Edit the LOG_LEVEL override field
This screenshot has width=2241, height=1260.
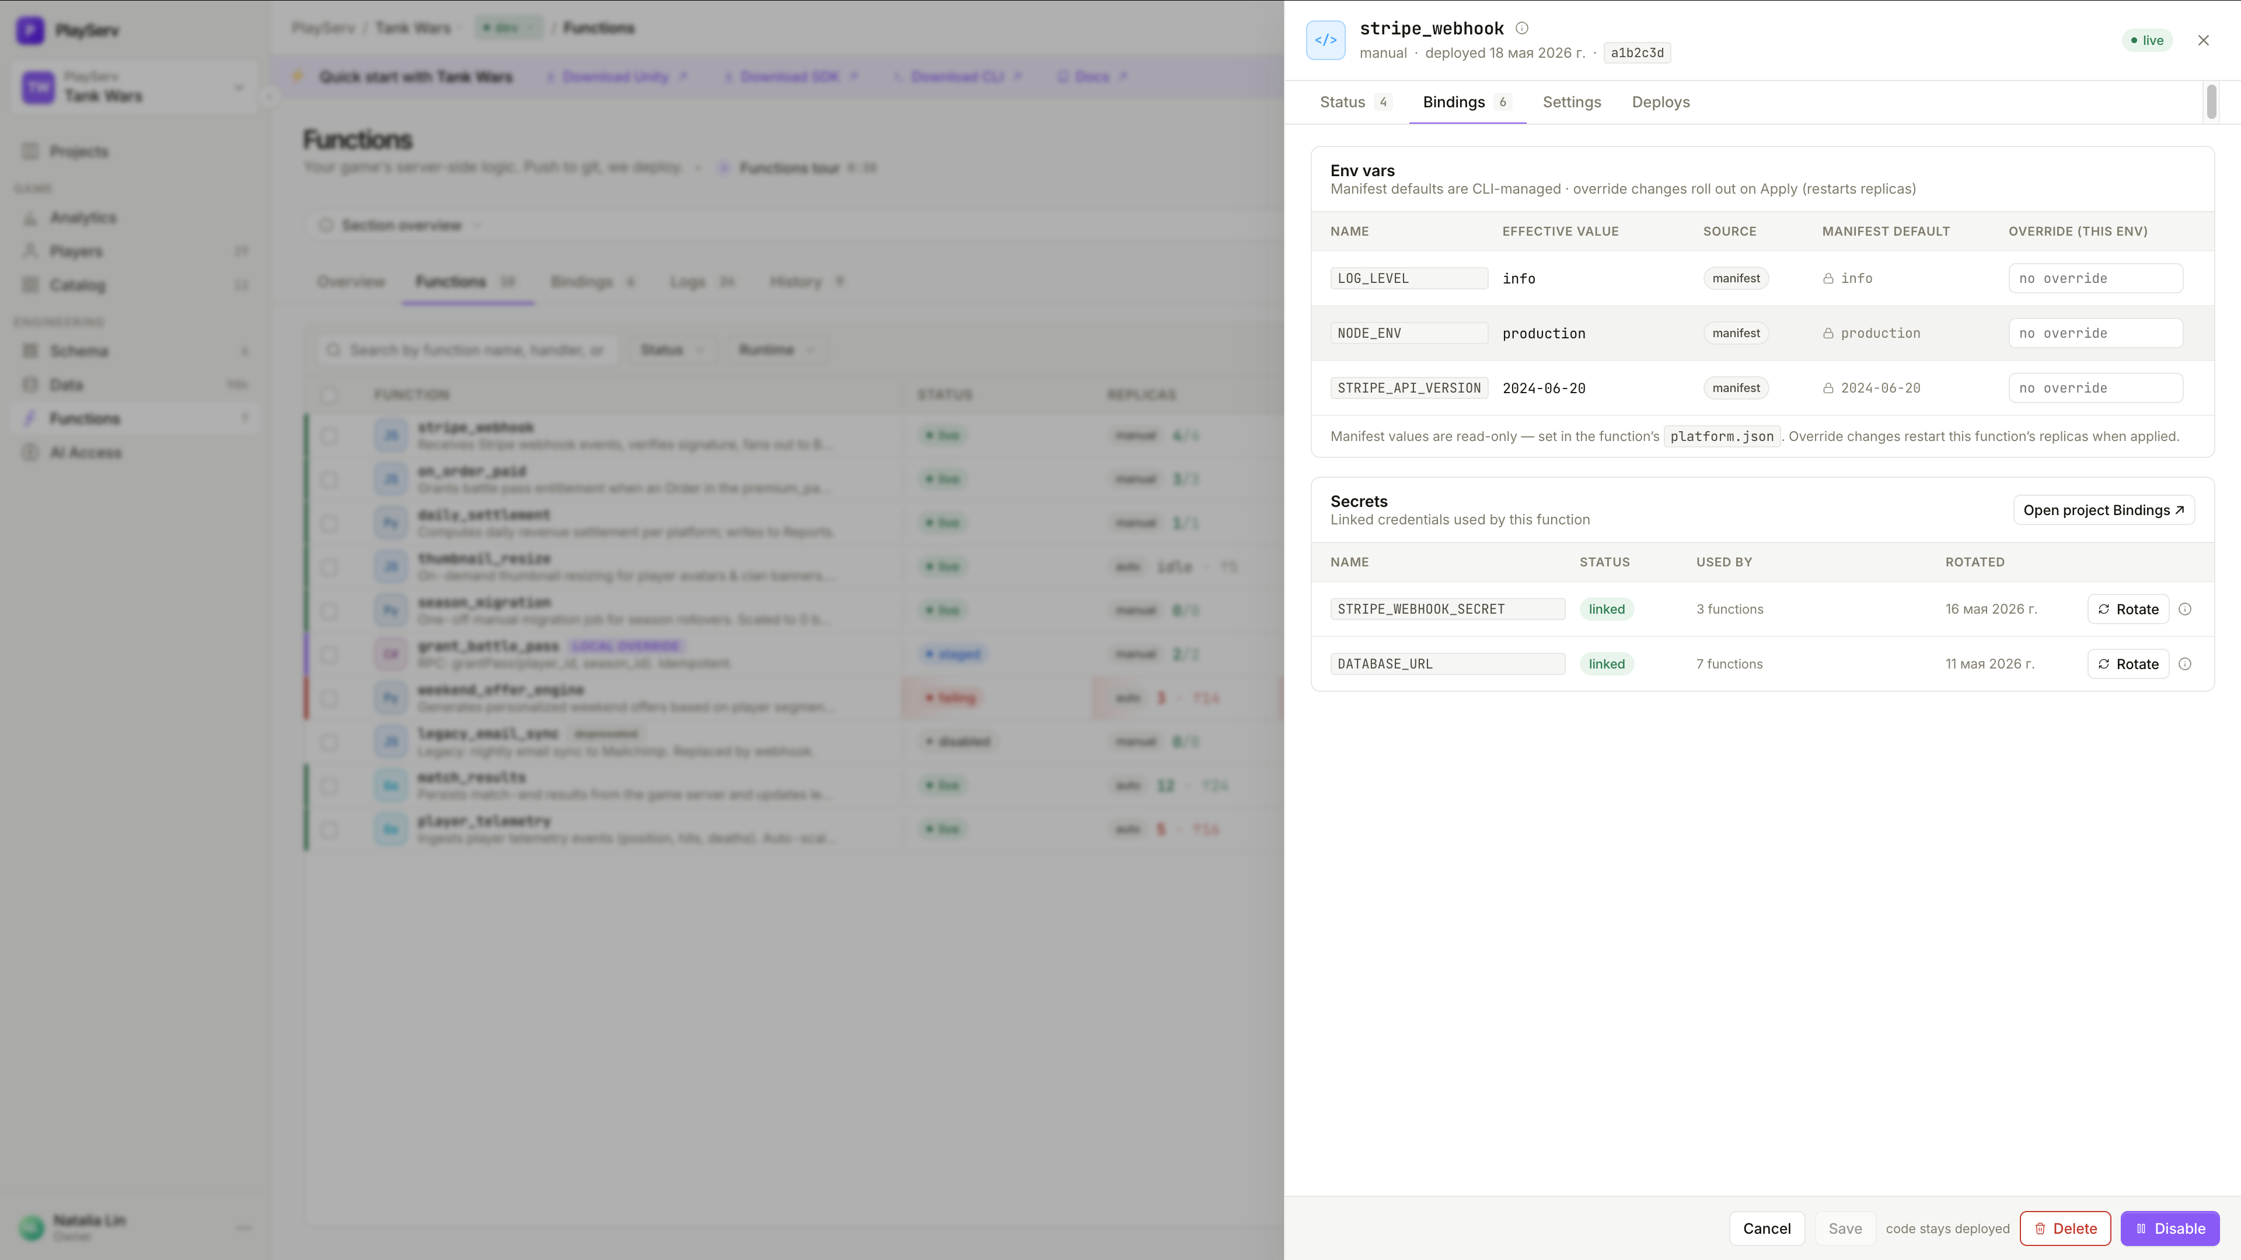2095,278
